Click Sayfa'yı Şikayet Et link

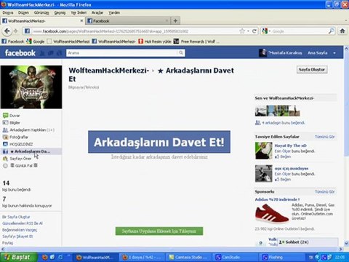(17, 237)
